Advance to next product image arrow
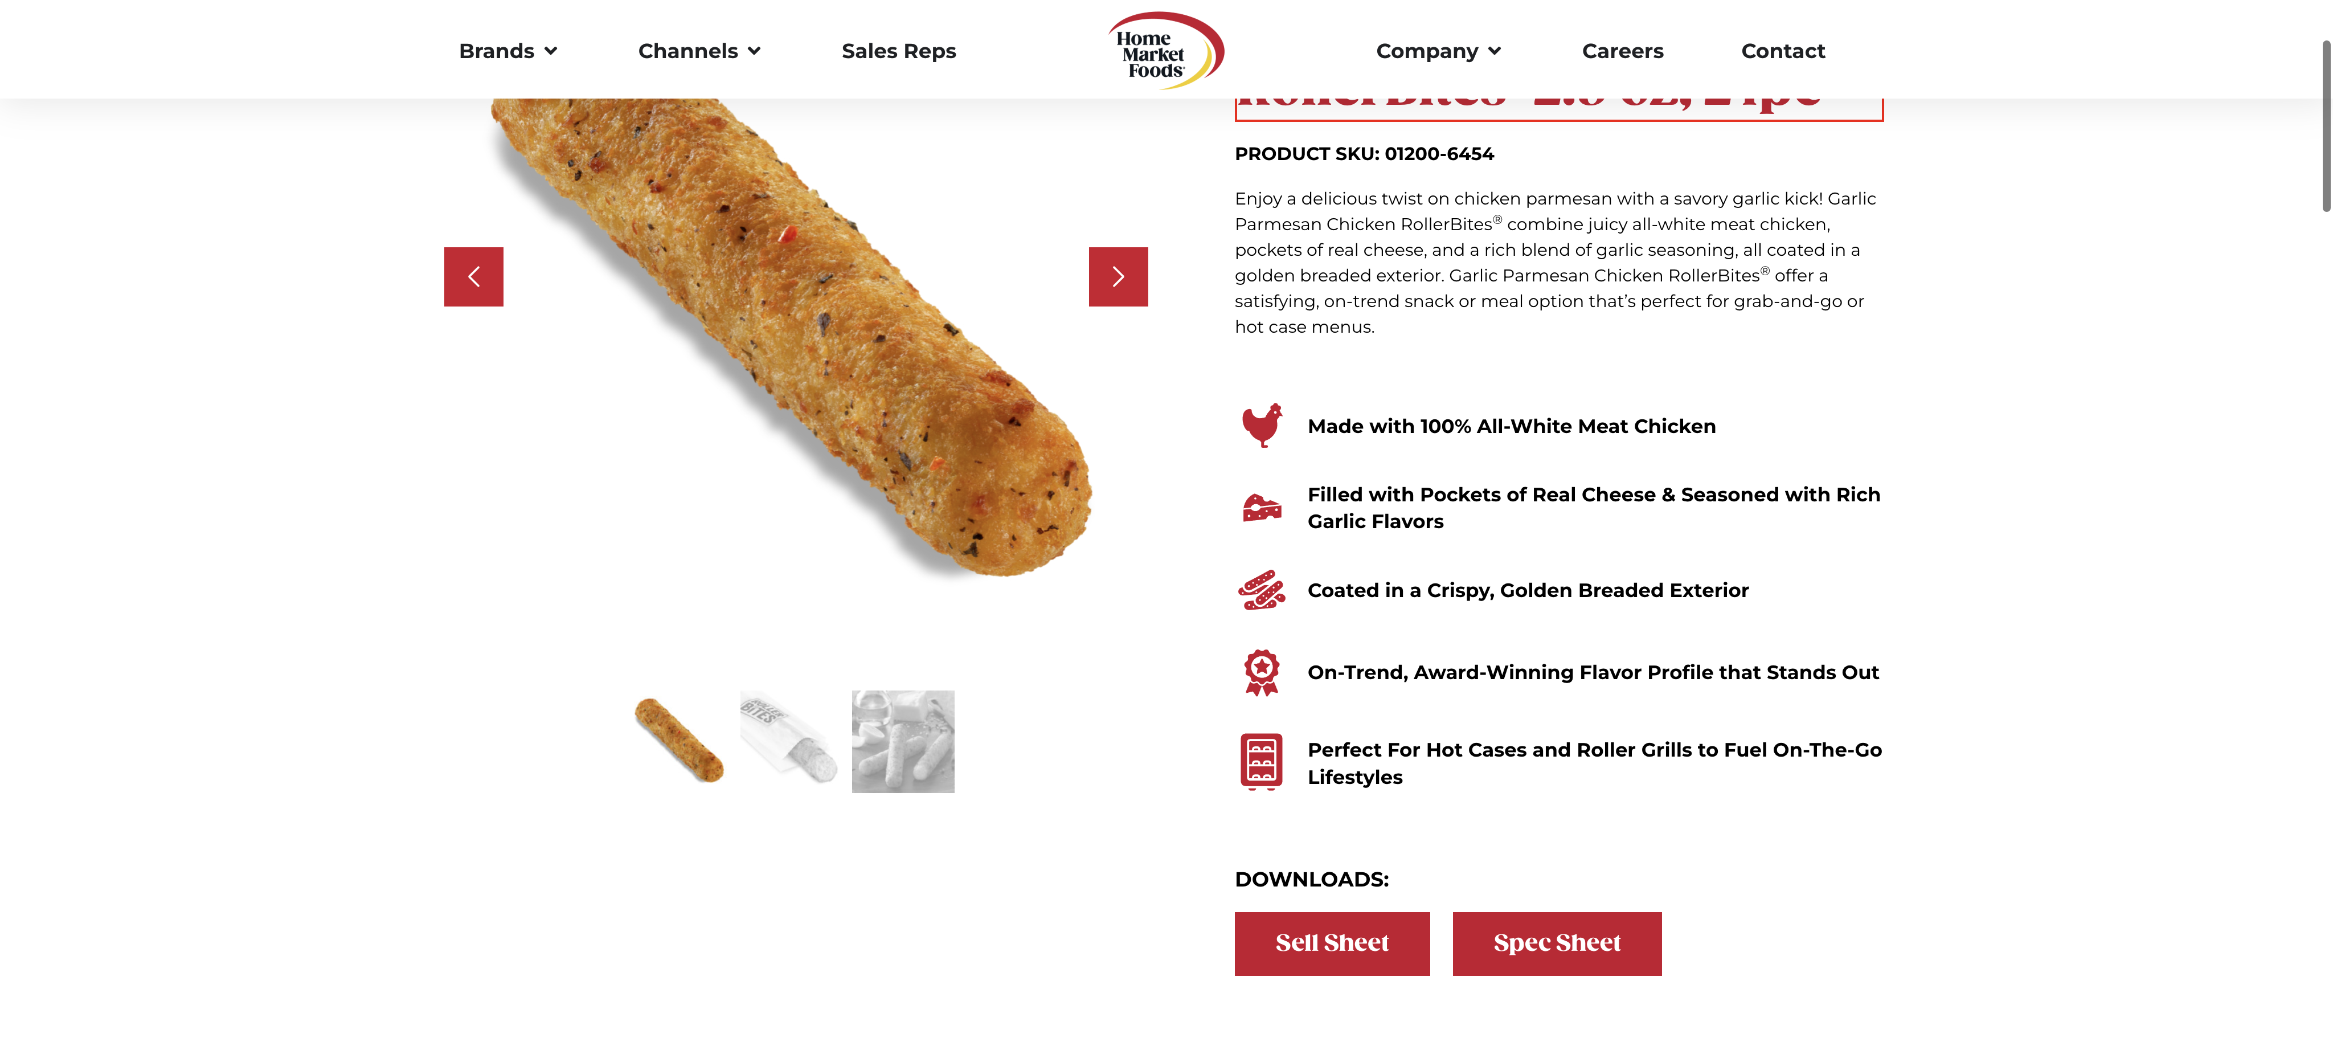This screenshot has height=1054, width=2333. (x=1118, y=276)
